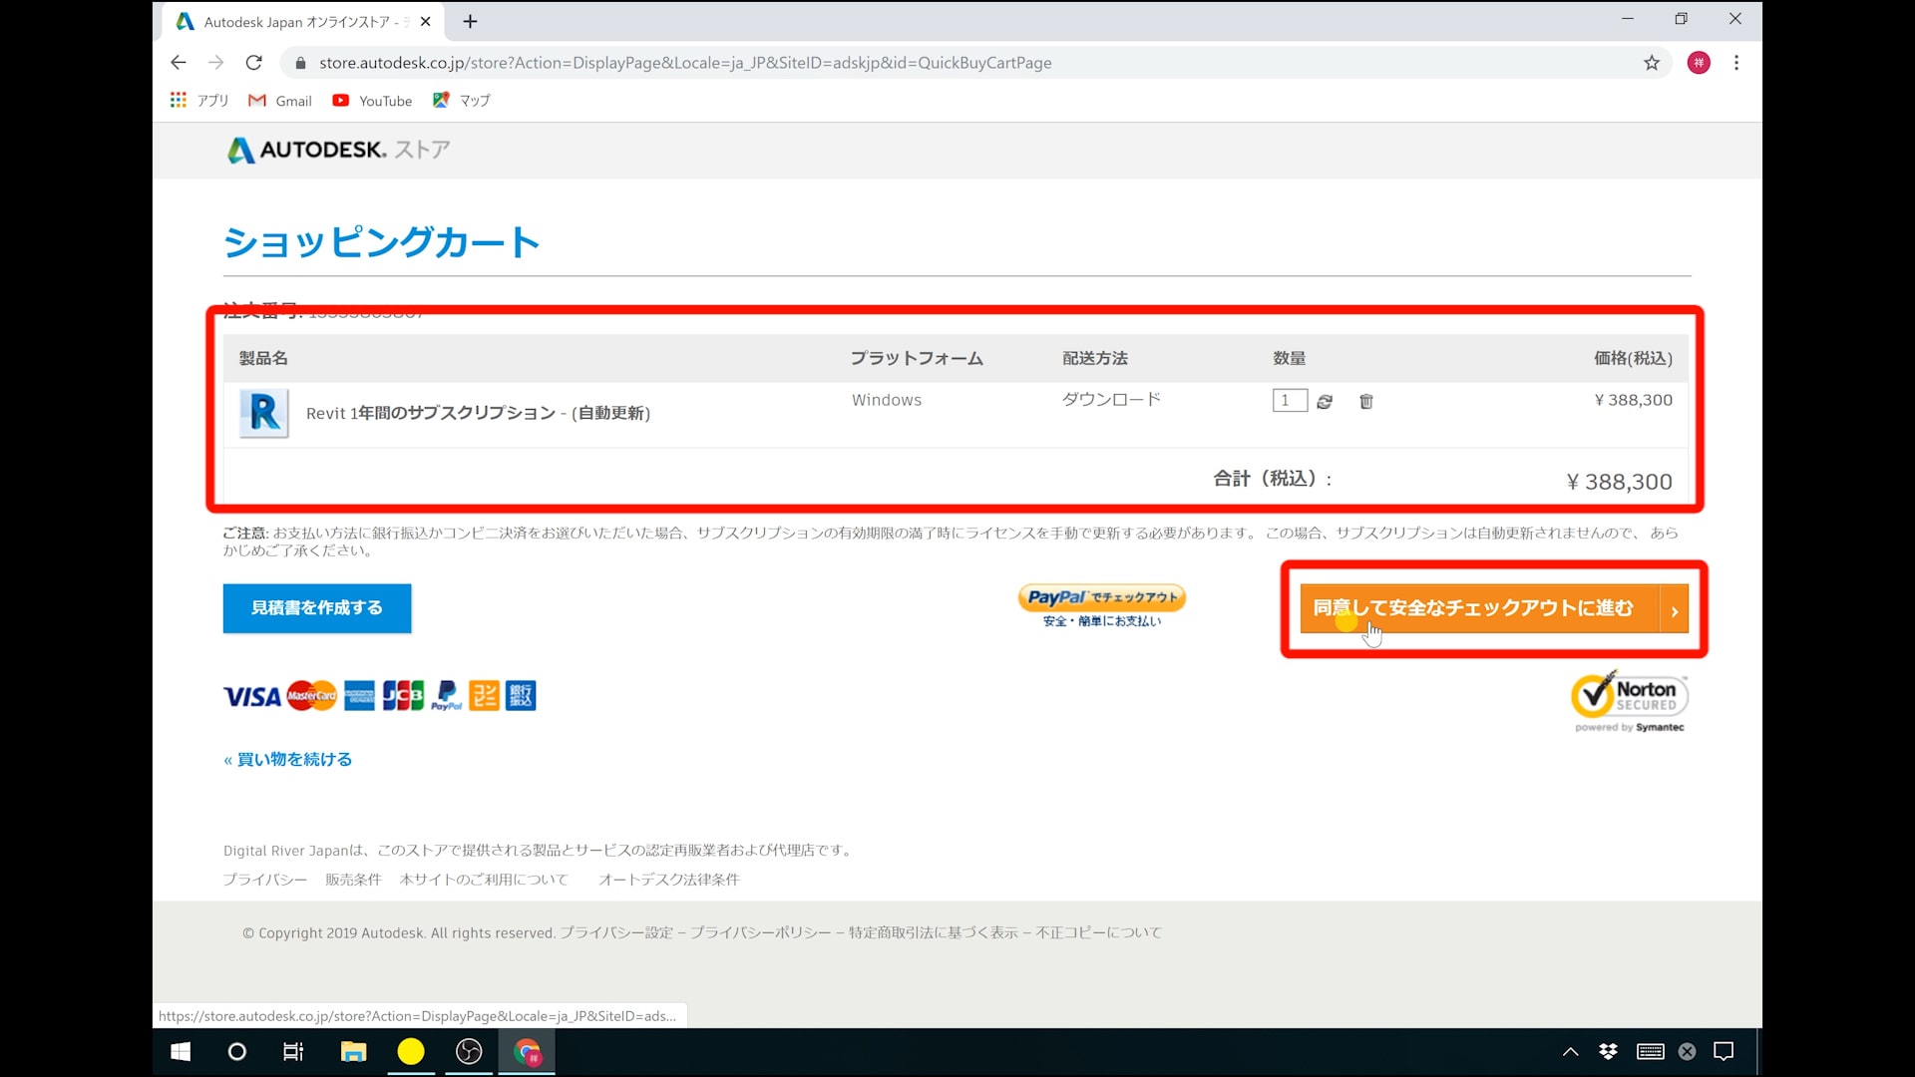The width and height of the screenshot is (1915, 1077).
Task: Click the quantity input field
Action: (x=1289, y=401)
